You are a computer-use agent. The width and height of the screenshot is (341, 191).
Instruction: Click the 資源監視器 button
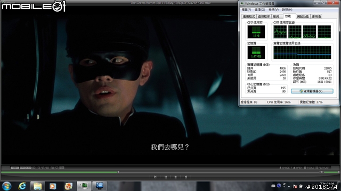coord(312,91)
